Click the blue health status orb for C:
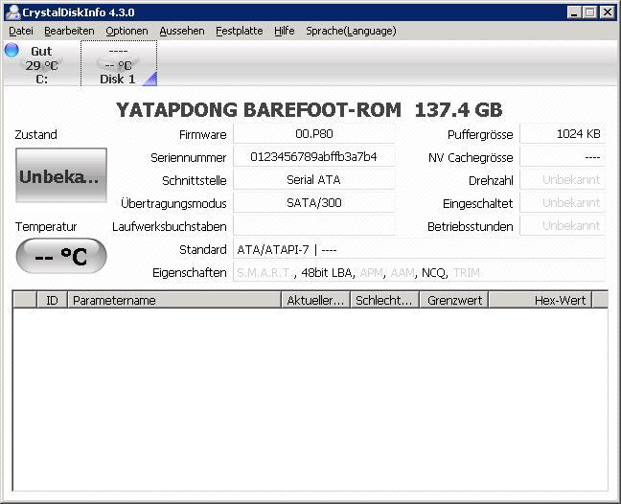This screenshot has height=504, width=621. click(11, 50)
